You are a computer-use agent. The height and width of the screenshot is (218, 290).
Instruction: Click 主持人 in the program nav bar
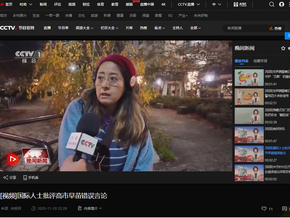(178, 28)
